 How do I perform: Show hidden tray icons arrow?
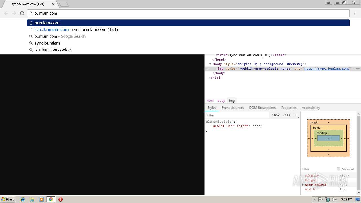click(x=315, y=199)
